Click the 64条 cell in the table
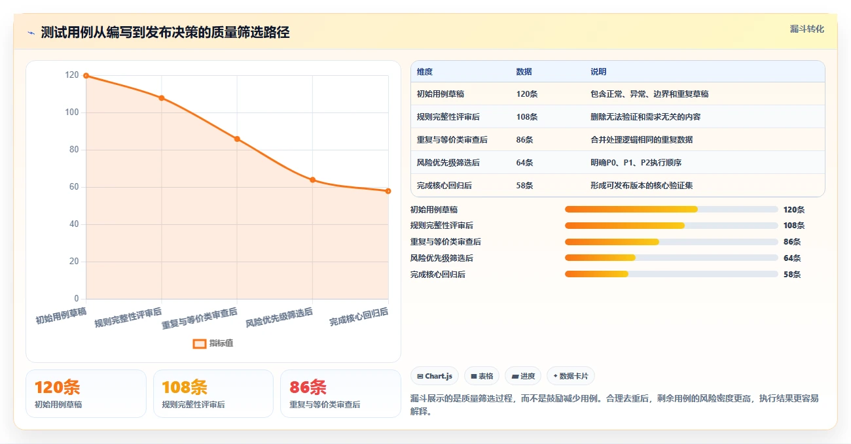 [524, 163]
